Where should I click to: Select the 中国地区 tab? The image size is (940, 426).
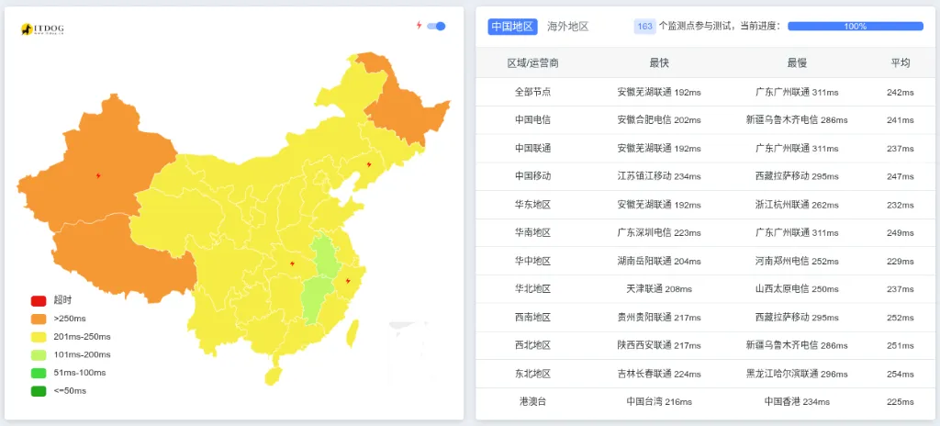[x=512, y=27]
